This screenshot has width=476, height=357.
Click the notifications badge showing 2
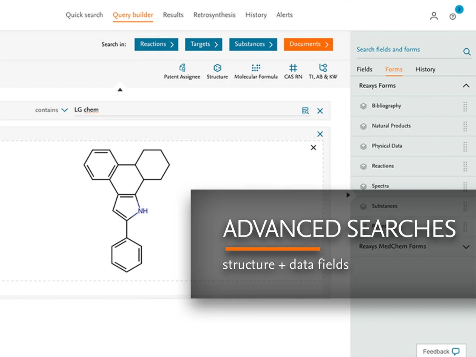459,9
